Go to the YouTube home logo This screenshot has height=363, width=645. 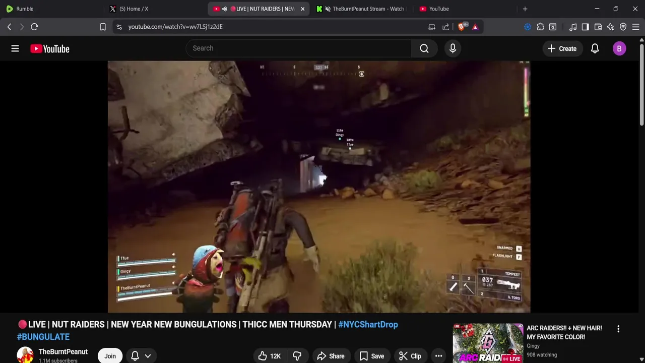tap(49, 48)
